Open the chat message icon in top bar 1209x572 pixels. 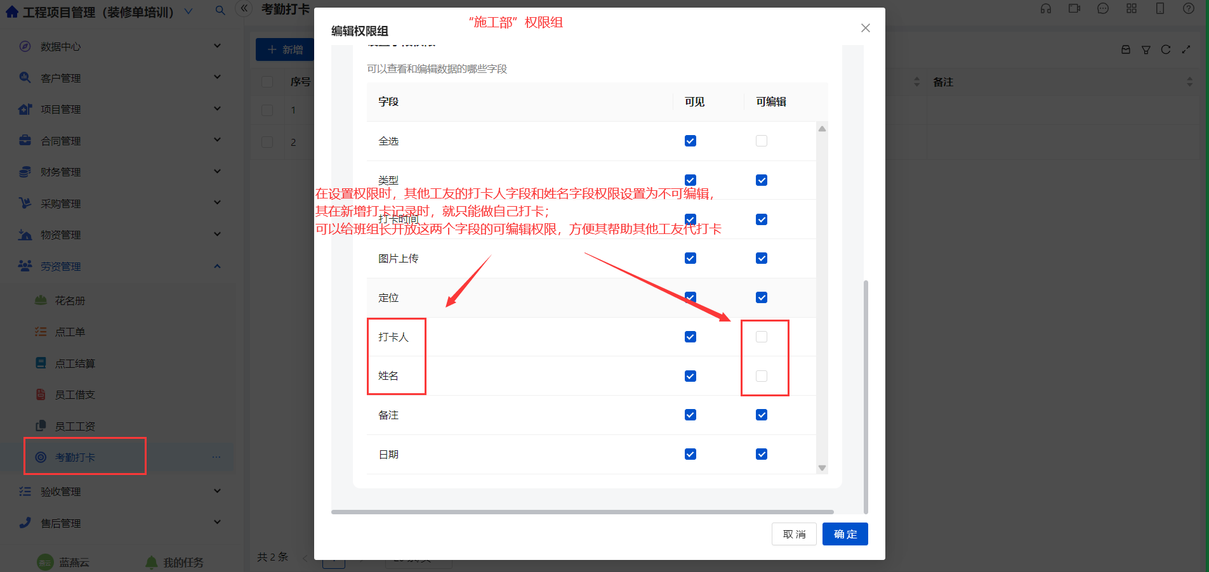1103,8
